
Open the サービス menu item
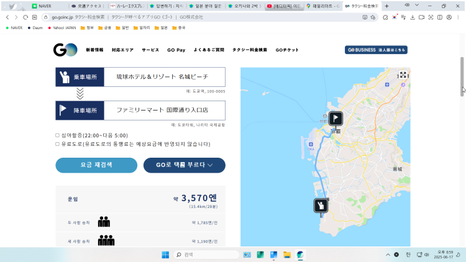[150, 50]
